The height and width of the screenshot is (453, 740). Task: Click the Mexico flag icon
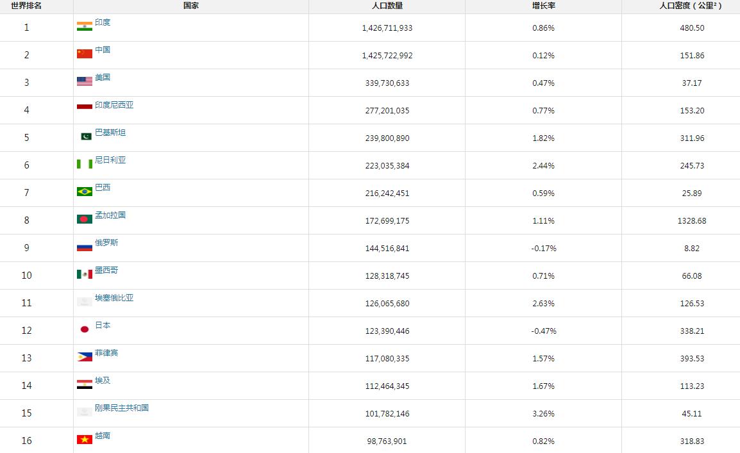tap(84, 274)
